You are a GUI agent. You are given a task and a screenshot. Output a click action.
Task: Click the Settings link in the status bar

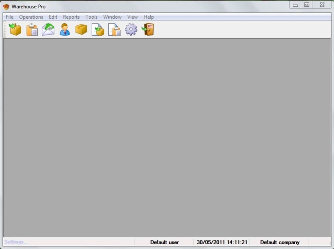15,242
